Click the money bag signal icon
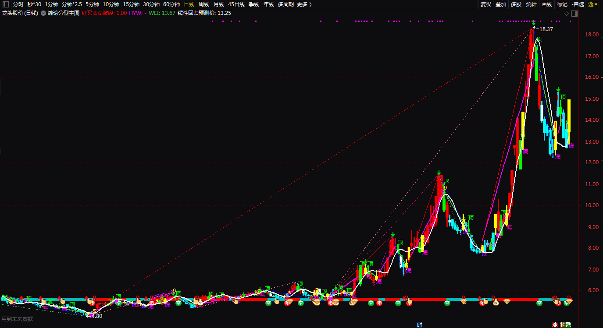The height and width of the screenshot is (328, 603). tap(496, 302)
